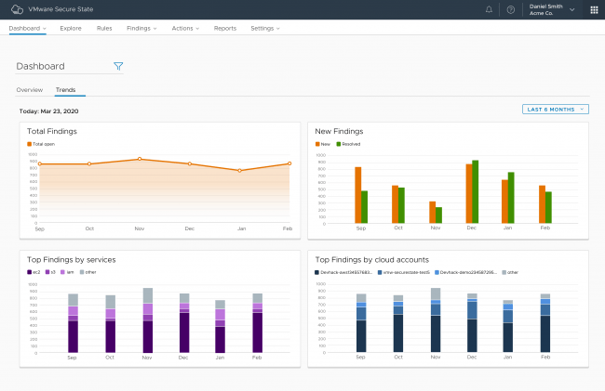Screen dimensions: 605x391
Task: Toggle the ec2 legend swatch
Action: tap(30, 272)
